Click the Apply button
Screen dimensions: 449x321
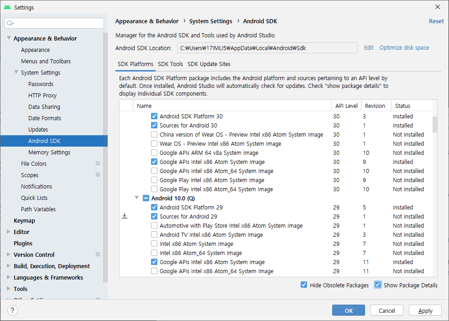(425, 311)
